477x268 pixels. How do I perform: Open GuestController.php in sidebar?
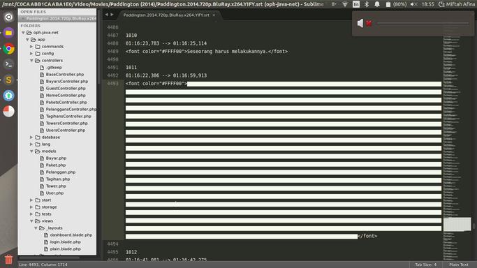[66, 89]
